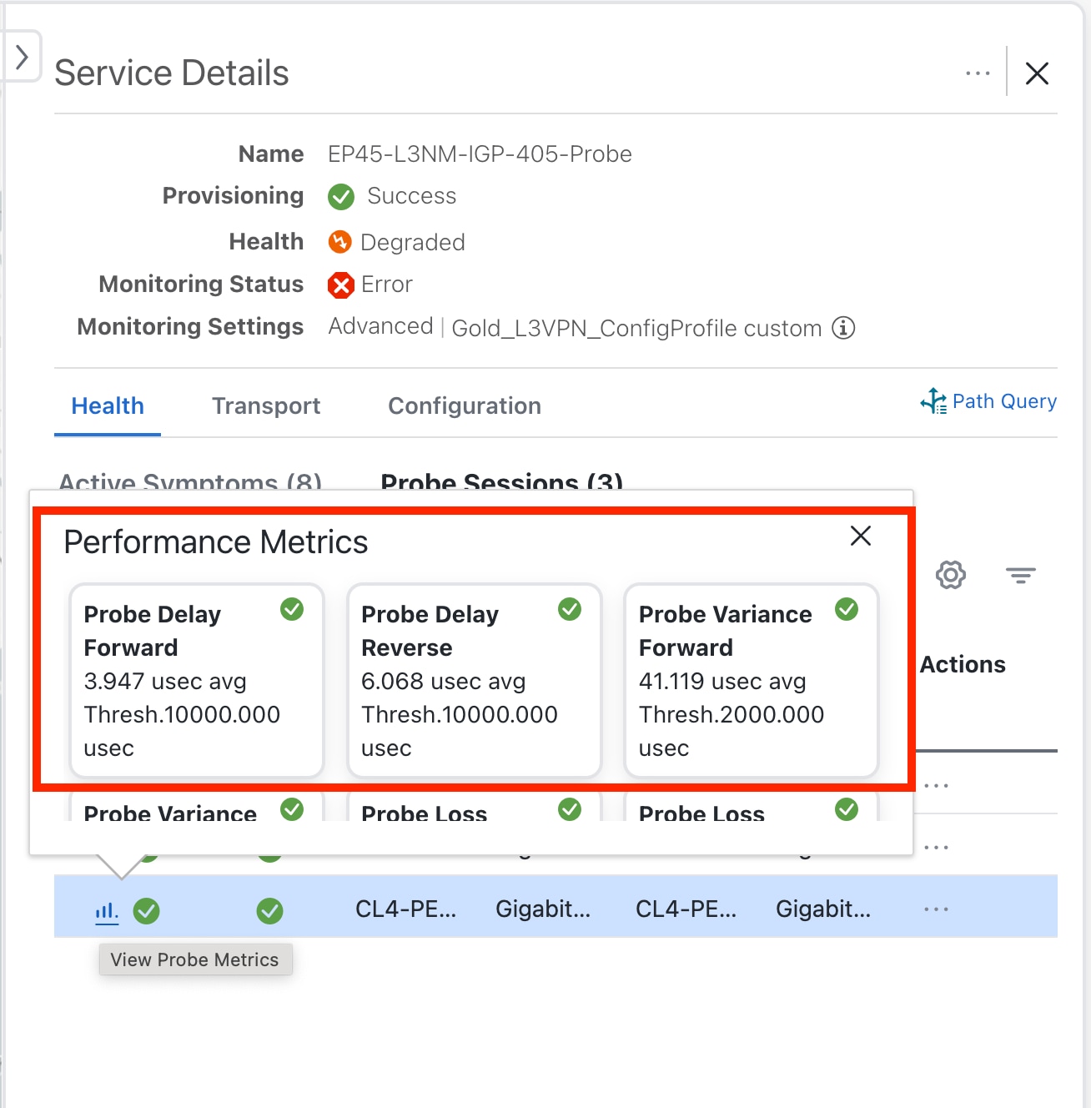Close the Performance Metrics popup

click(860, 536)
